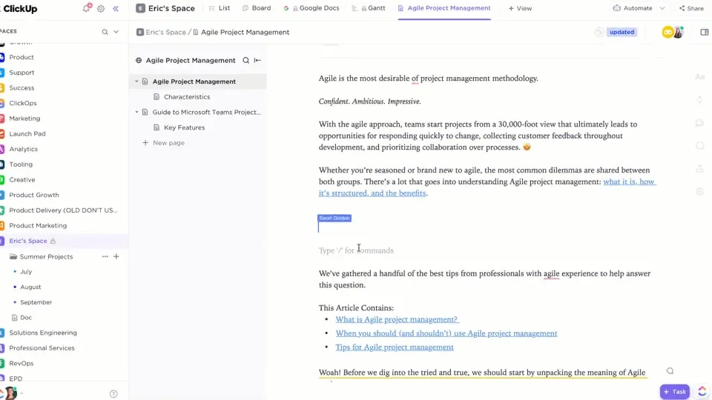Switch to the Board view tab
Image resolution: width=712 pixels, height=400 pixels.
[x=257, y=8]
